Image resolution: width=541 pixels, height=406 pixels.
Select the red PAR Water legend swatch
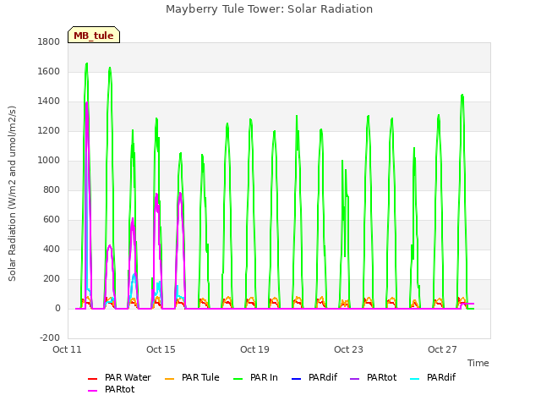[92, 379]
